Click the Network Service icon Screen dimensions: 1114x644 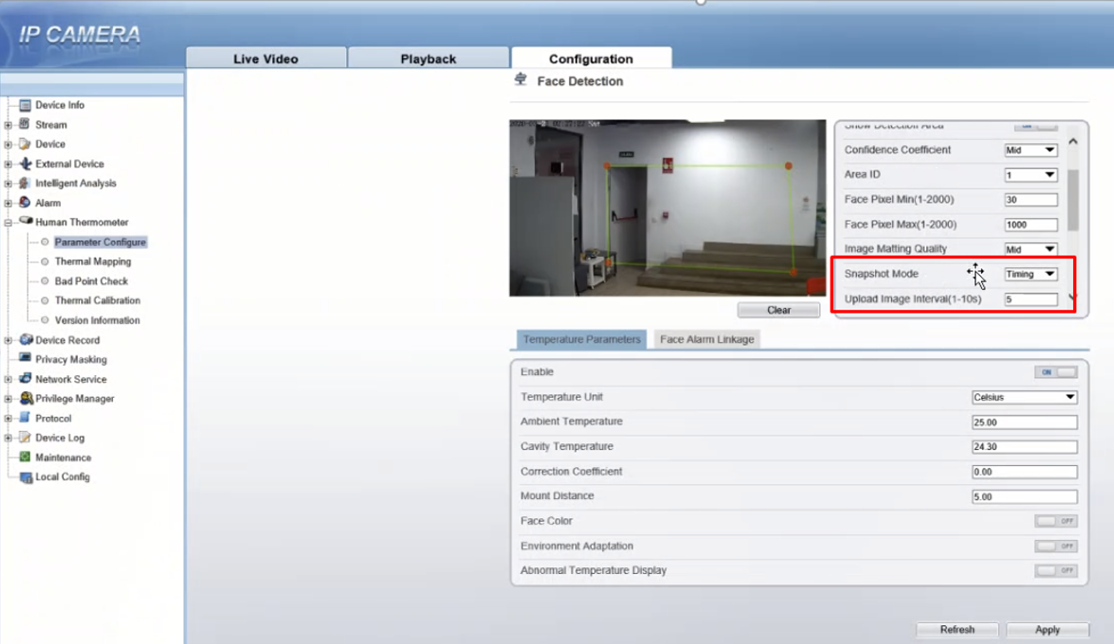point(25,379)
